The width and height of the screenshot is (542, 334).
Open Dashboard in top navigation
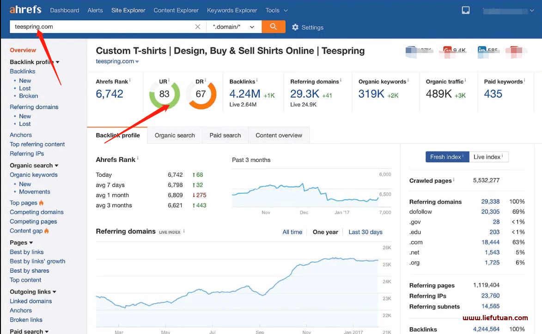(x=65, y=10)
